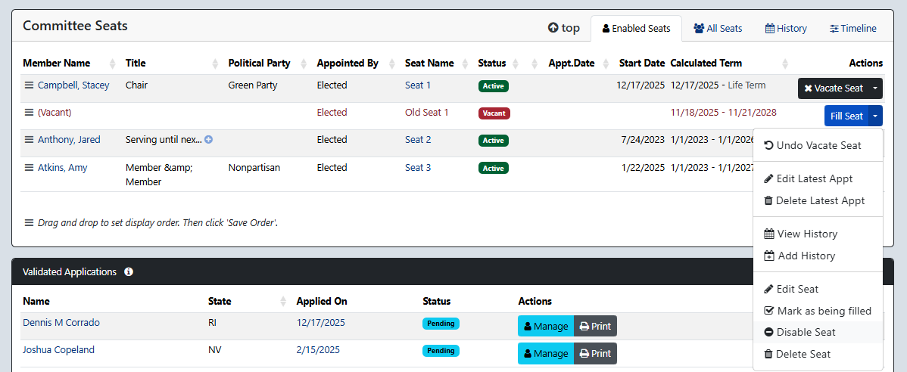
Task: Sort by Member Name column arrows
Action: (113, 64)
